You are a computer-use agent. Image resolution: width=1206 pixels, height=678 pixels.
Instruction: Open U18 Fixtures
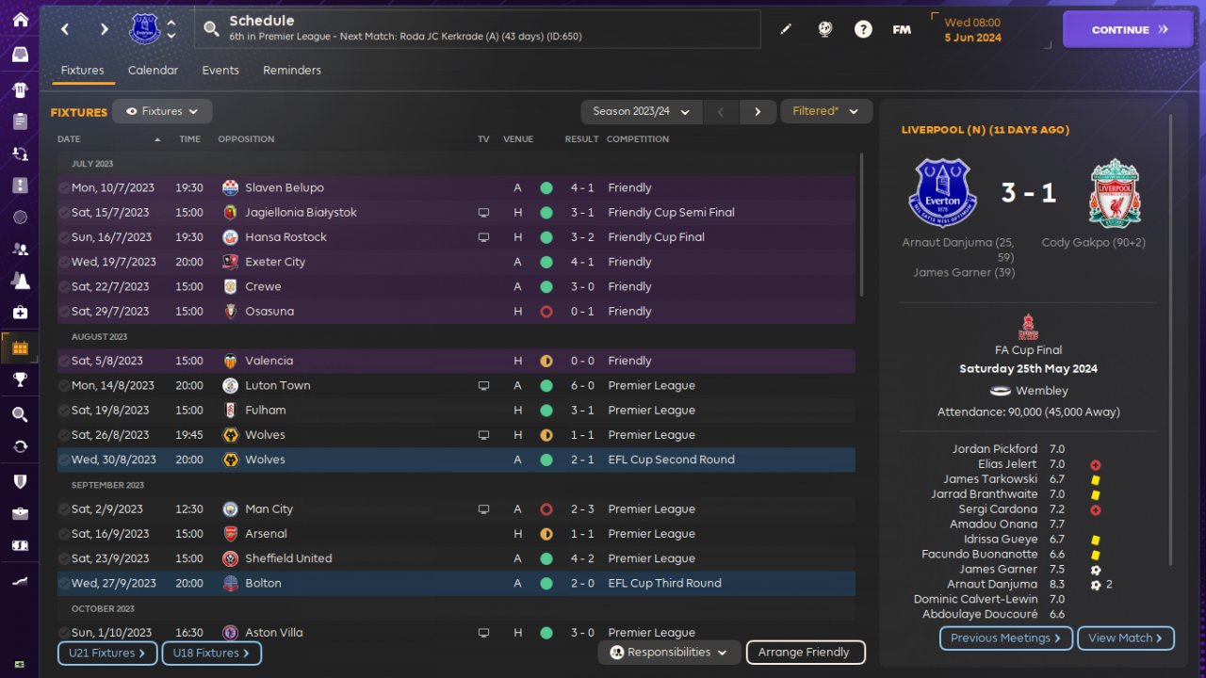(x=211, y=653)
